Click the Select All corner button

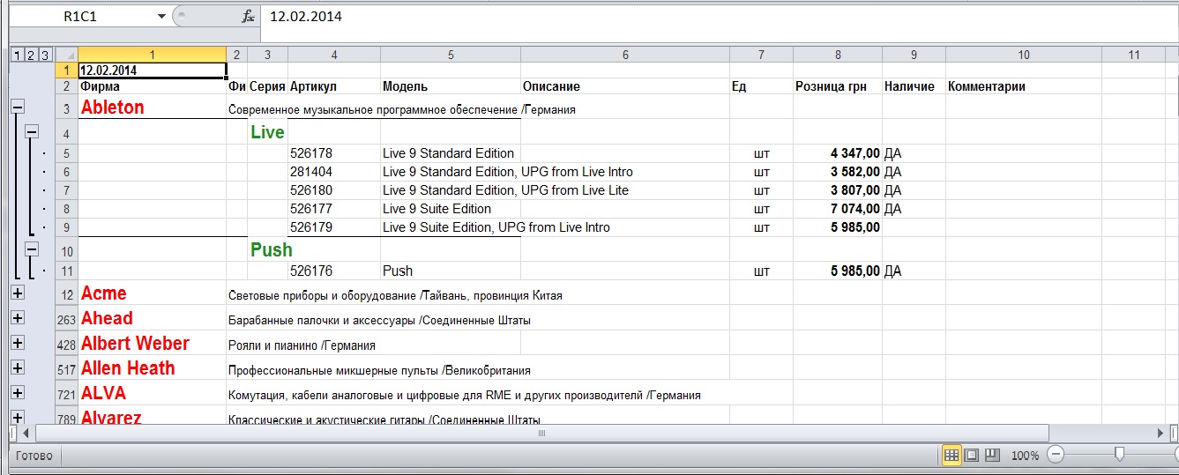coord(66,55)
